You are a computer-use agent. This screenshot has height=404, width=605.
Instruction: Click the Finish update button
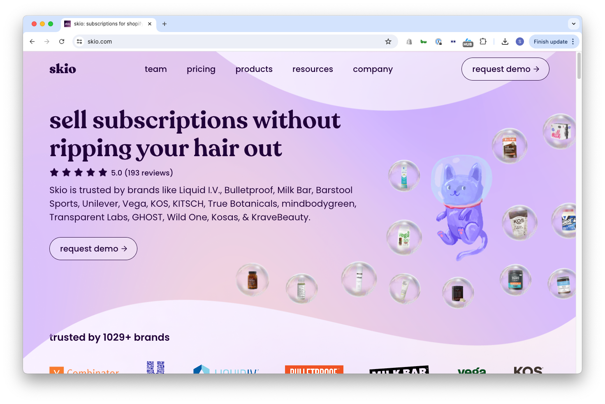click(x=550, y=42)
